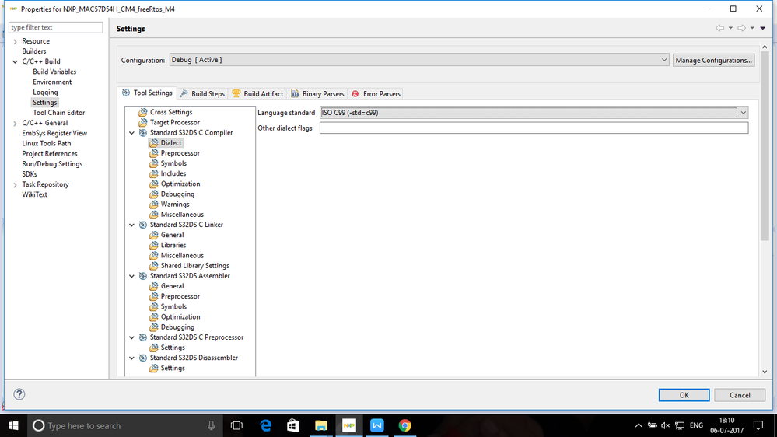777x437 pixels.
Task: Collapse Standard S32DS C Compiler node
Action: click(x=131, y=133)
